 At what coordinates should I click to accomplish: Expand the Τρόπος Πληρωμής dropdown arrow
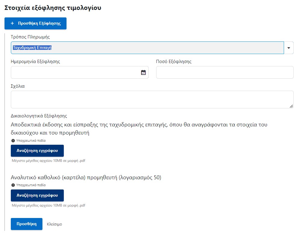coord(289,48)
